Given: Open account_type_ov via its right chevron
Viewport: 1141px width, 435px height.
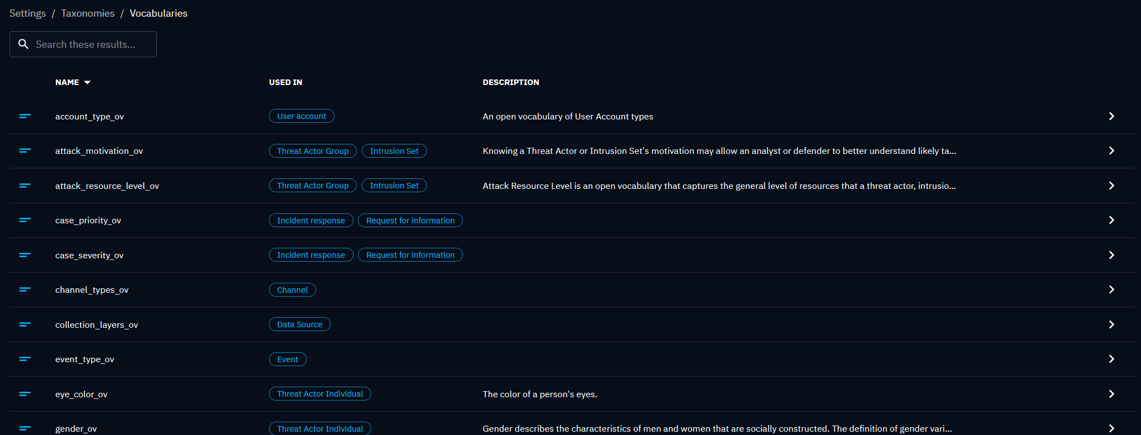Looking at the screenshot, I should click(x=1111, y=116).
